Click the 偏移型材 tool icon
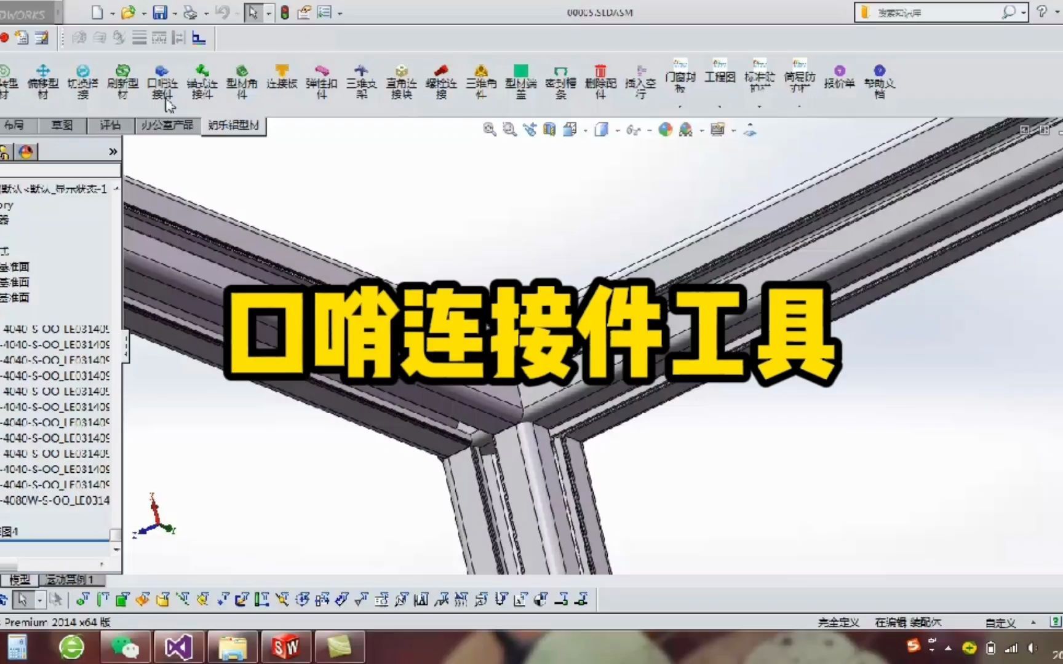 pyautogui.click(x=42, y=82)
